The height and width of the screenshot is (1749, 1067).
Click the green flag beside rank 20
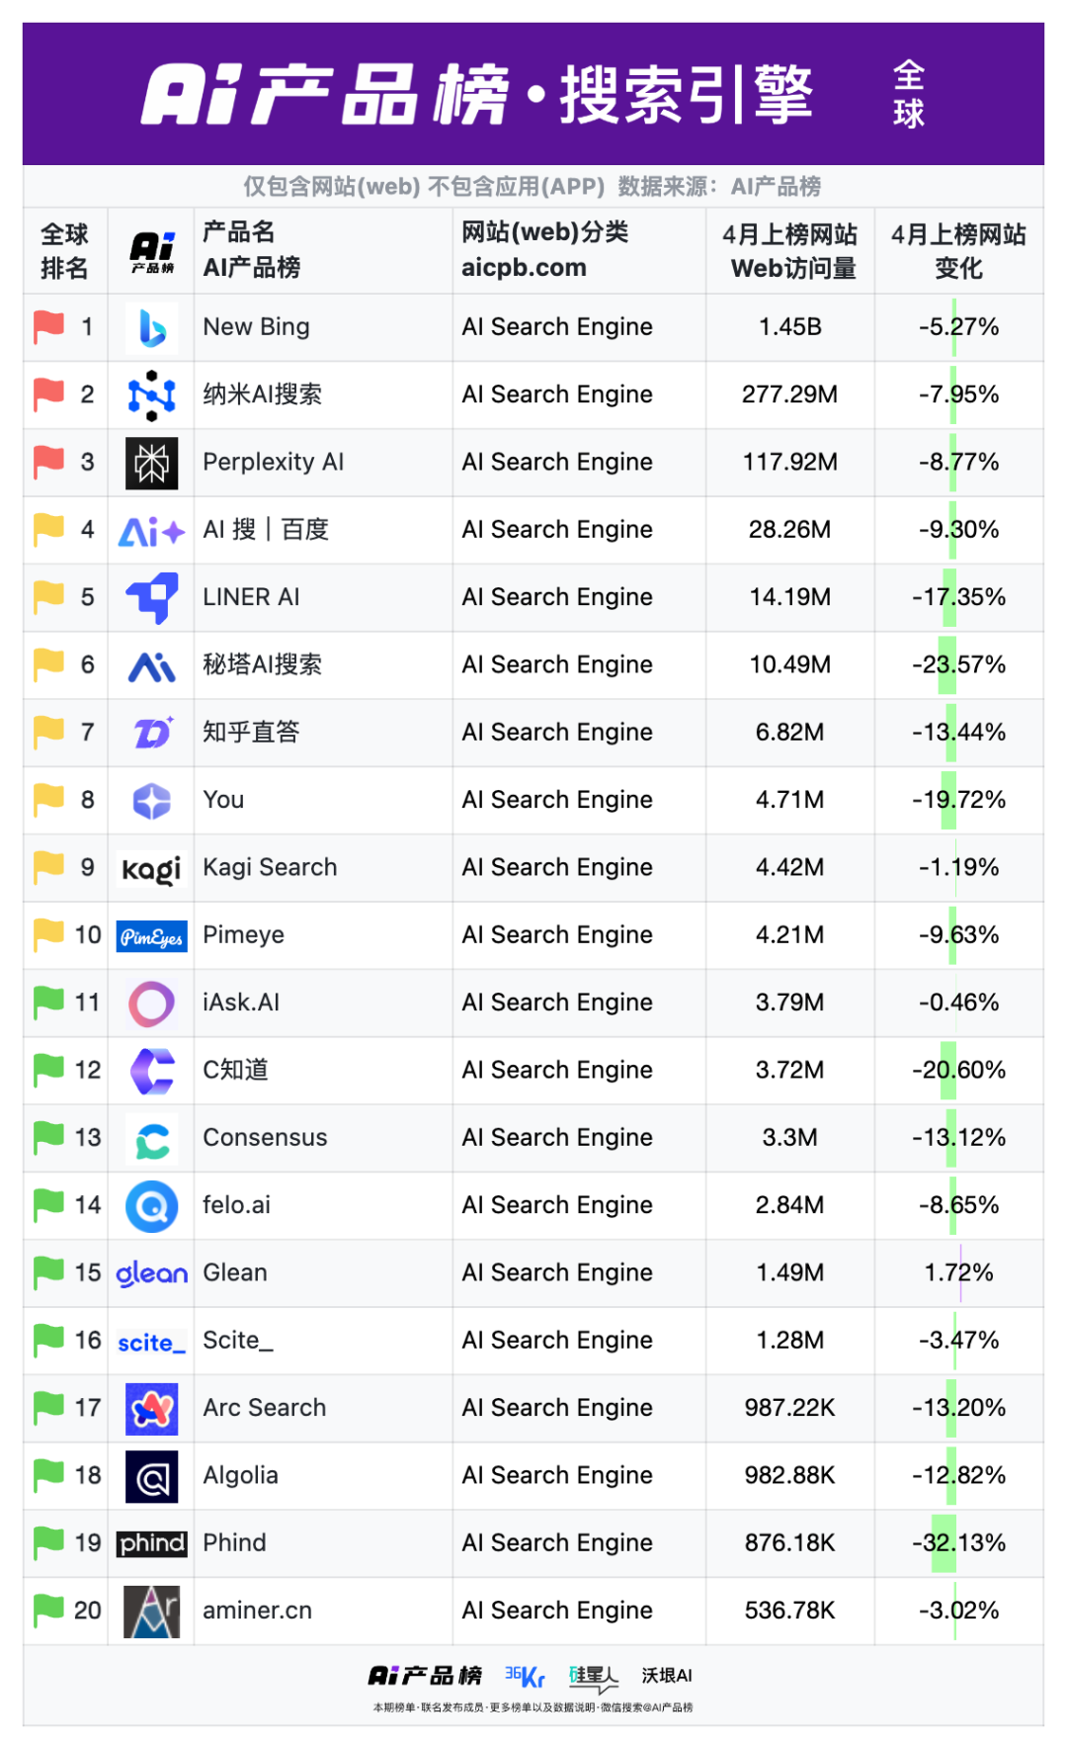pyautogui.click(x=48, y=1611)
